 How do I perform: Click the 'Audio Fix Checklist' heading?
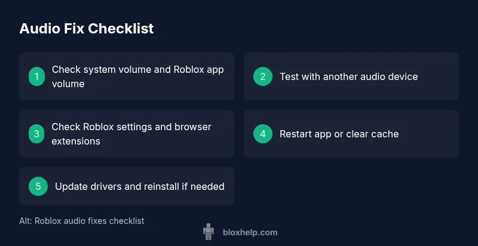click(x=87, y=29)
